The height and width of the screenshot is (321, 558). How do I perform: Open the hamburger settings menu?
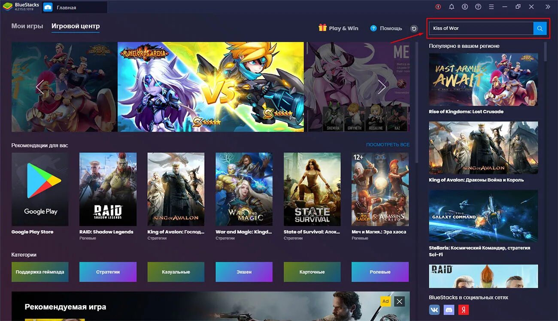coord(491,7)
